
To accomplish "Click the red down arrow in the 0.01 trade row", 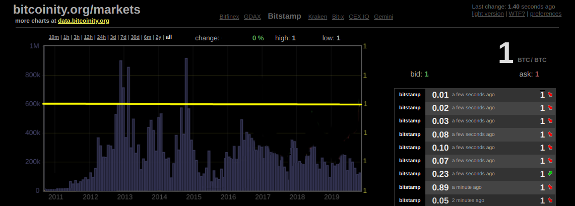I will point(550,95).
